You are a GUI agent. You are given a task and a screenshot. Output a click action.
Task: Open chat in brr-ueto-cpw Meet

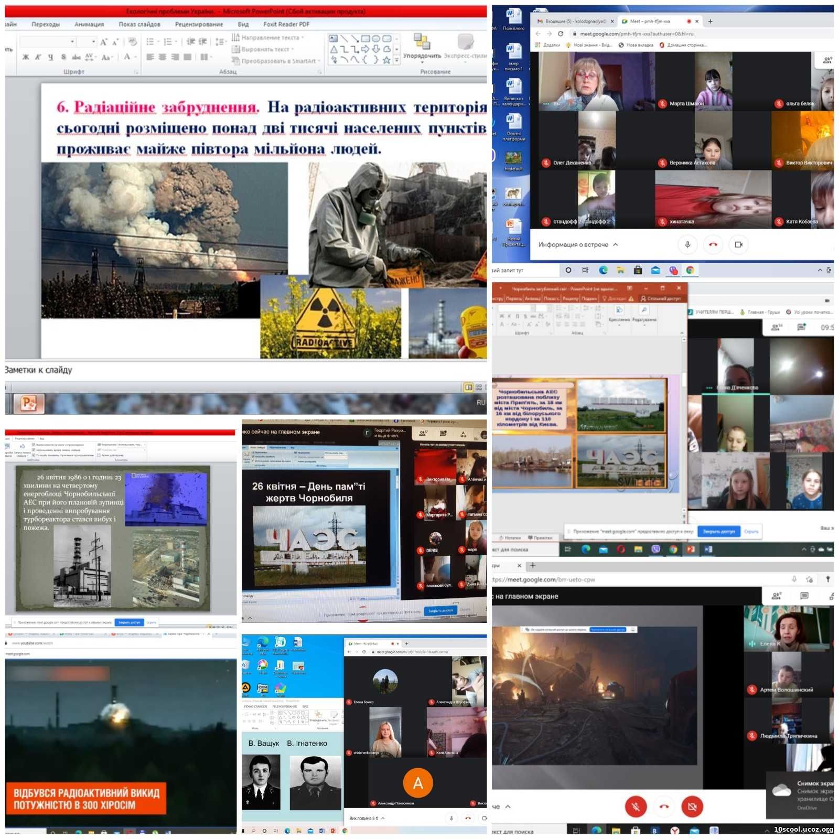pyautogui.click(x=804, y=596)
